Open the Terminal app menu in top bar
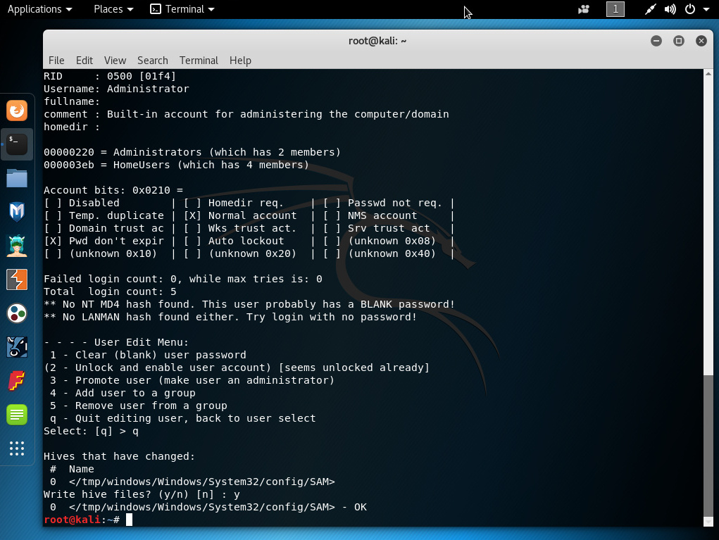The image size is (719, 540). [x=182, y=9]
